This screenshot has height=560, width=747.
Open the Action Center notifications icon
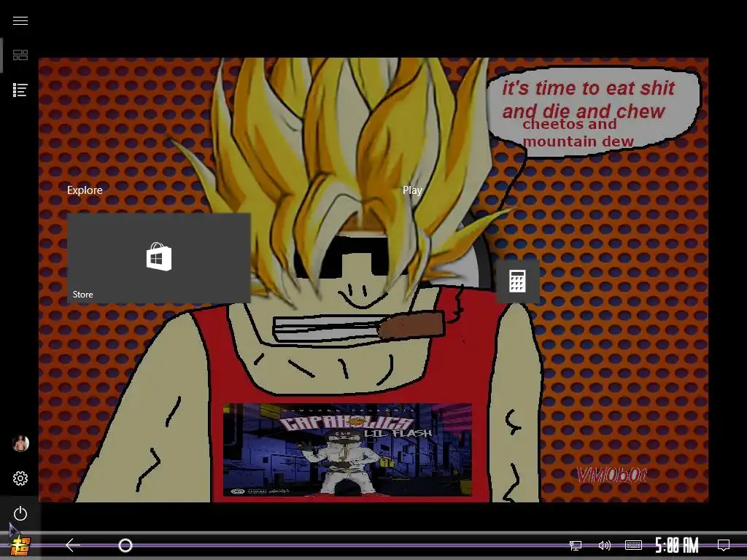pos(723,545)
